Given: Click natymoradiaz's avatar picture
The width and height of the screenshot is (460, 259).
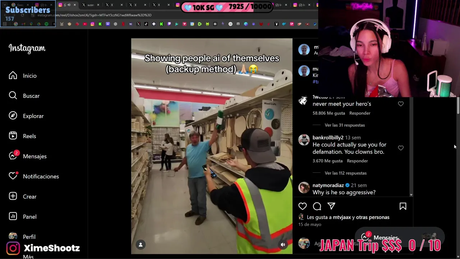Looking at the screenshot, I should point(304,187).
